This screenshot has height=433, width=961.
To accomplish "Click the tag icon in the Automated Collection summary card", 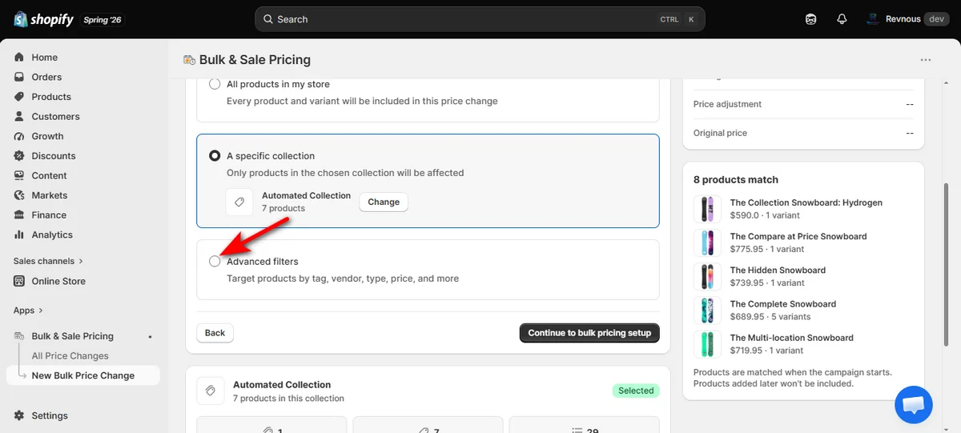I will click(x=210, y=391).
